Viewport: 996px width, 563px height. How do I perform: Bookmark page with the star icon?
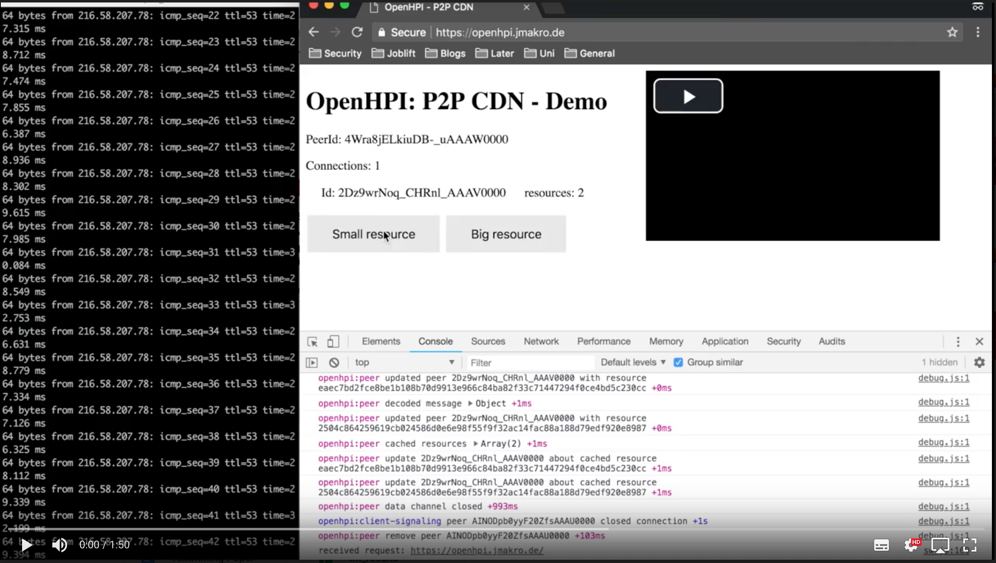point(952,32)
